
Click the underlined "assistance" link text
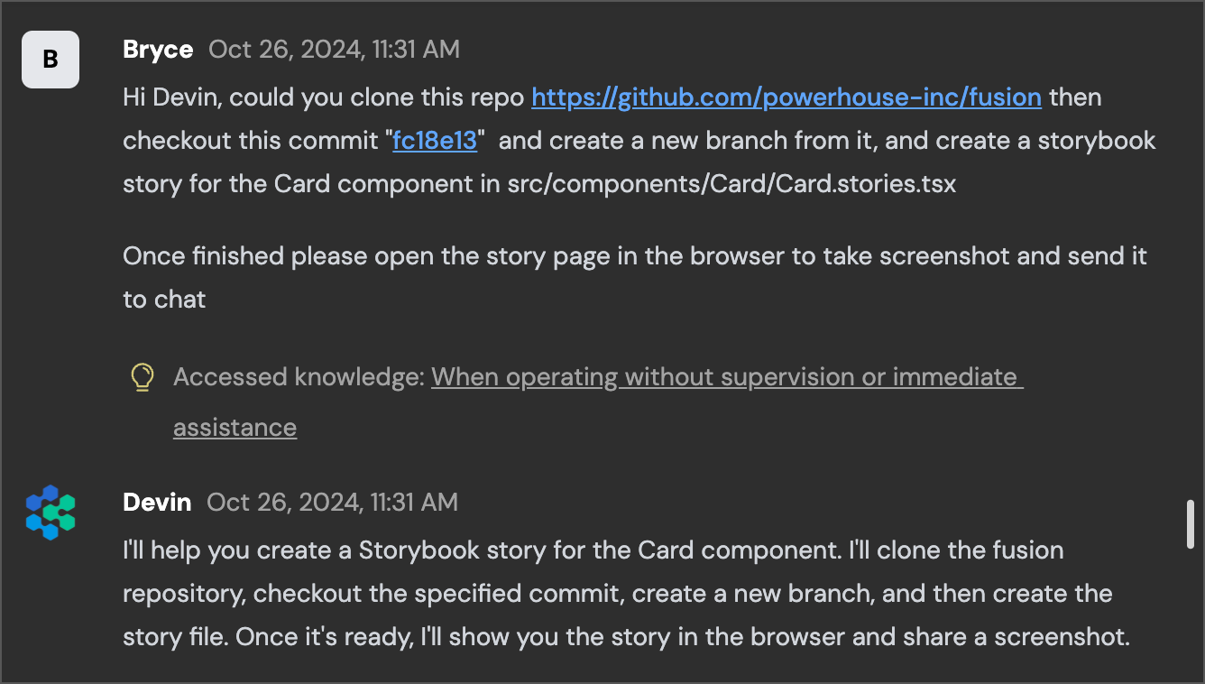point(235,427)
